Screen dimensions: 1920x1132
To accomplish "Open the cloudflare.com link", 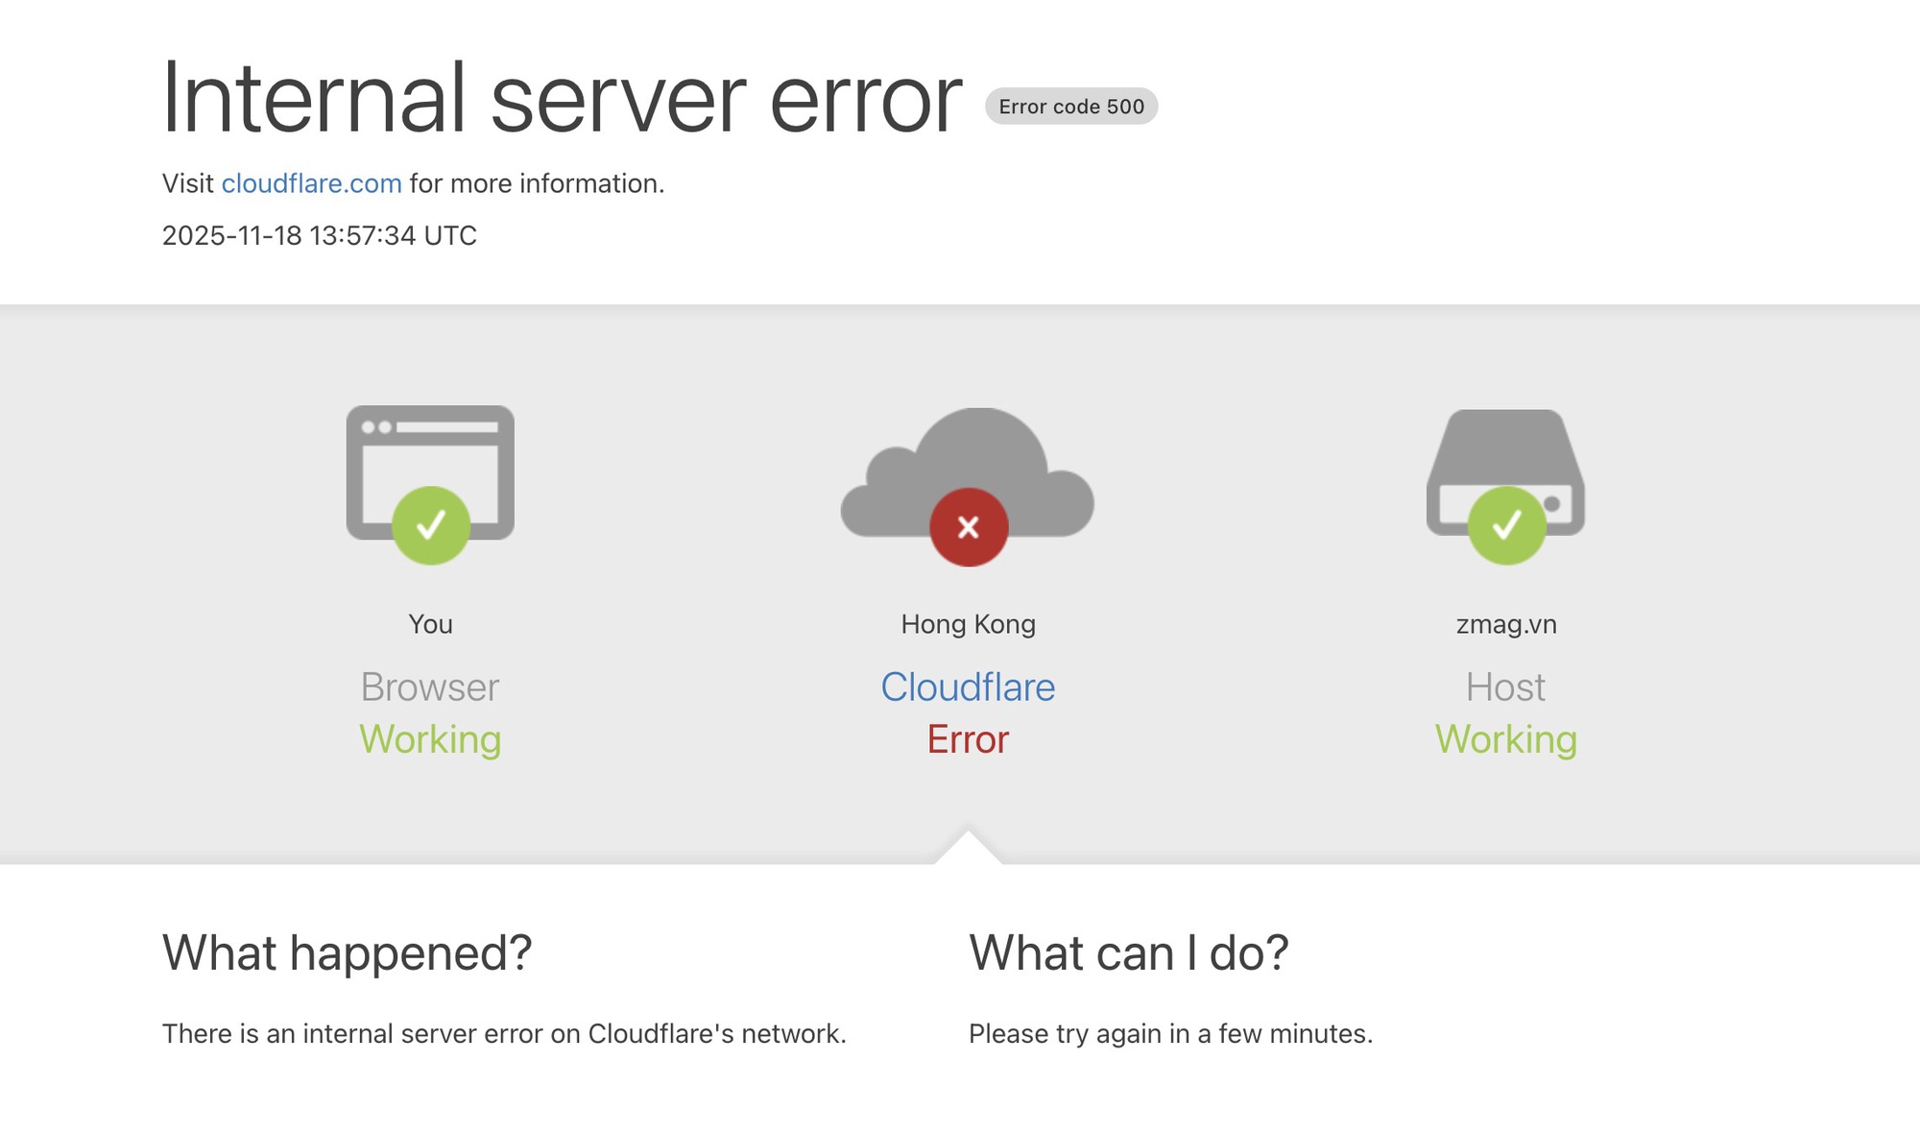I will point(310,182).
